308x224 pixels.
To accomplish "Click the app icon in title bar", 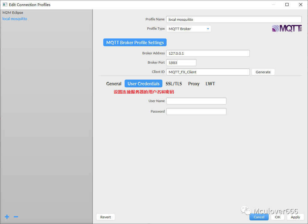I will coord(5,5).
